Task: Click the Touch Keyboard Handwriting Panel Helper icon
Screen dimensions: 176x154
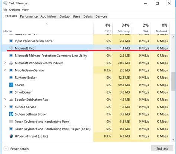Action: coord(11,129)
